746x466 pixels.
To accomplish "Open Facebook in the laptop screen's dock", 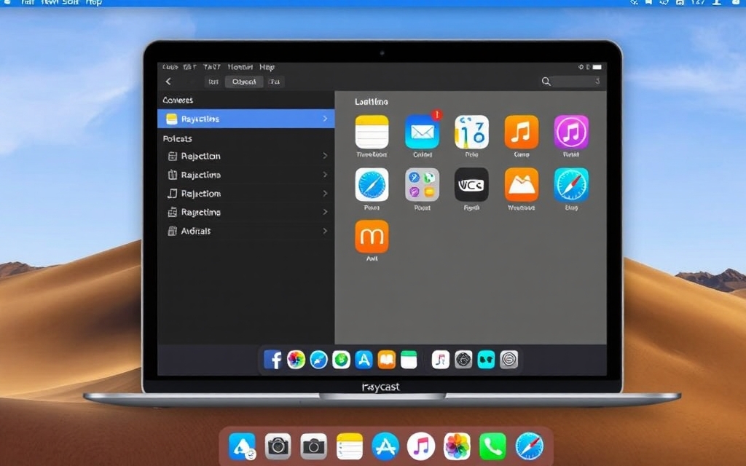I will point(272,360).
